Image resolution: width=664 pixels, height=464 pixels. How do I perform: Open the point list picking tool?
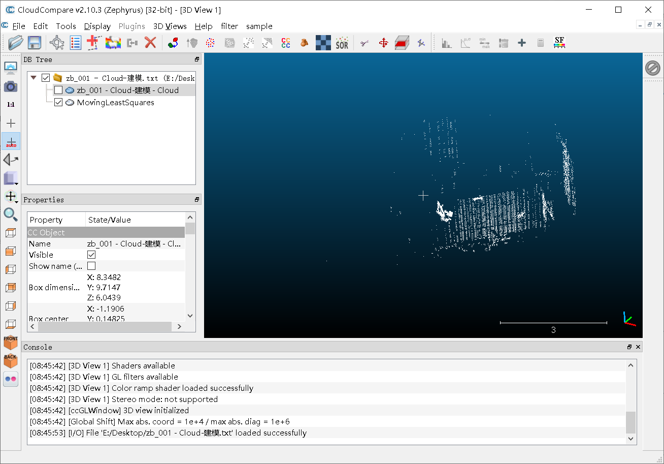click(x=76, y=43)
